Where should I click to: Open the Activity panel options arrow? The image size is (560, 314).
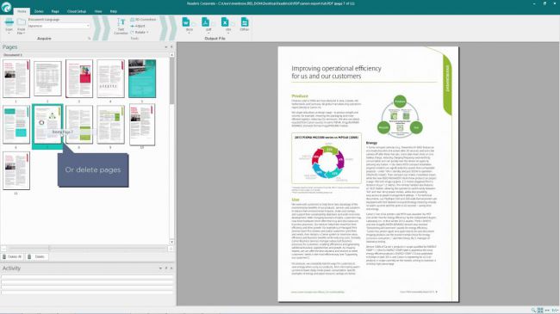(x=160, y=268)
